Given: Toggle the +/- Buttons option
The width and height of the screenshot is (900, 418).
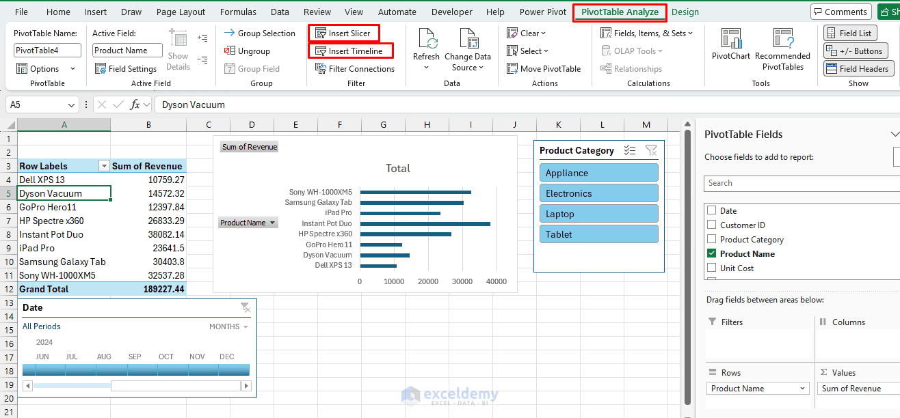Looking at the screenshot, I should click(x=855, y=51).
